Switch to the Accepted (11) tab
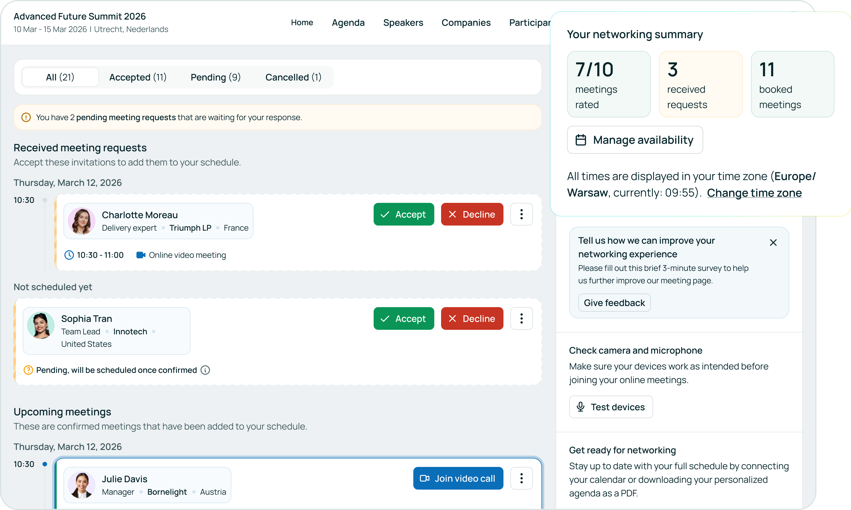This screenshot has width=851, height=510. tap(138, 77)
